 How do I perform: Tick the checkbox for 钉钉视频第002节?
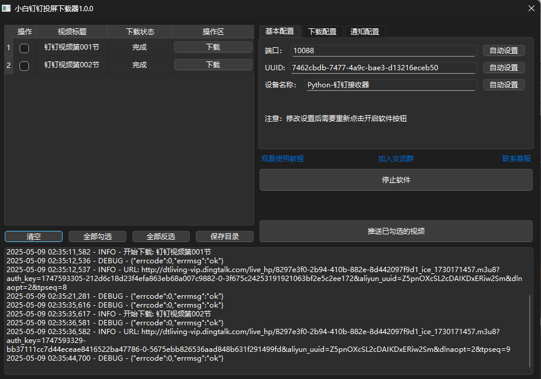coord(24,66)
